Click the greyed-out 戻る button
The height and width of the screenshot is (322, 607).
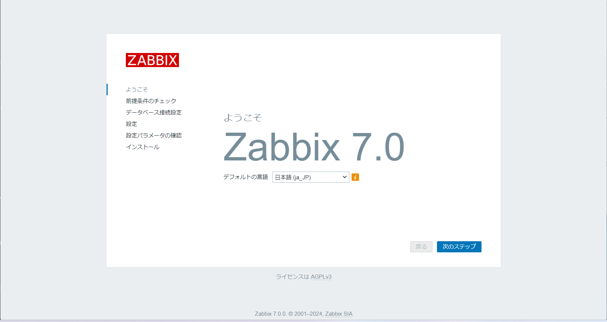pyautogui.click(x=421, y=247)
